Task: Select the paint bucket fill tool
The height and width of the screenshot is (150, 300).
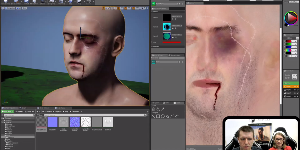Action: click(x=158, y=109)
